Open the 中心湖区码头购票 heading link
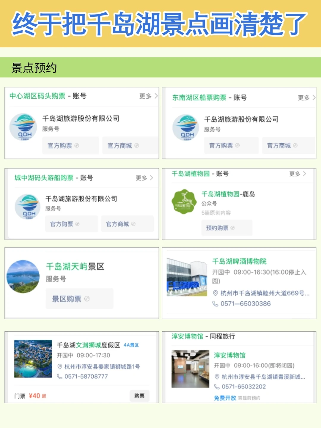Viewport: 321px width, 428px height. click(x=37, y=96)
